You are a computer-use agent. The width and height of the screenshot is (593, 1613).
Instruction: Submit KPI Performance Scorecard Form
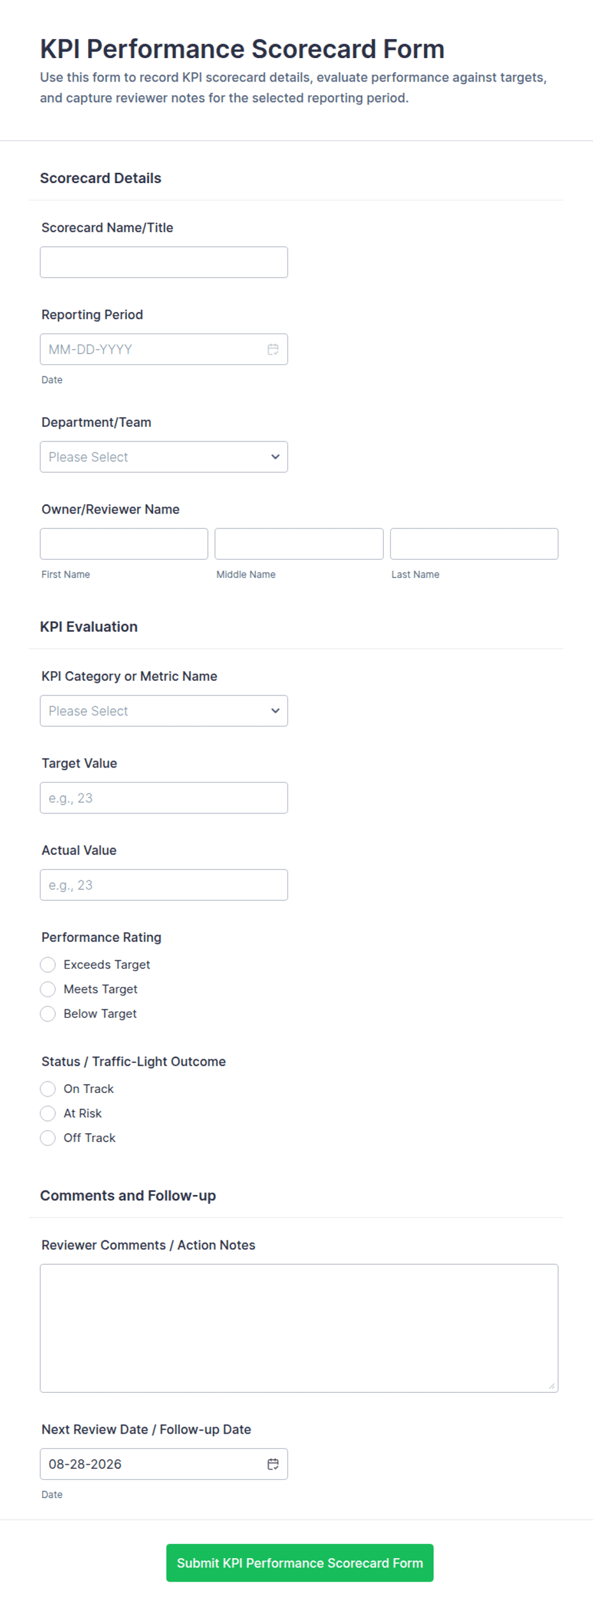click(300, 1563)
